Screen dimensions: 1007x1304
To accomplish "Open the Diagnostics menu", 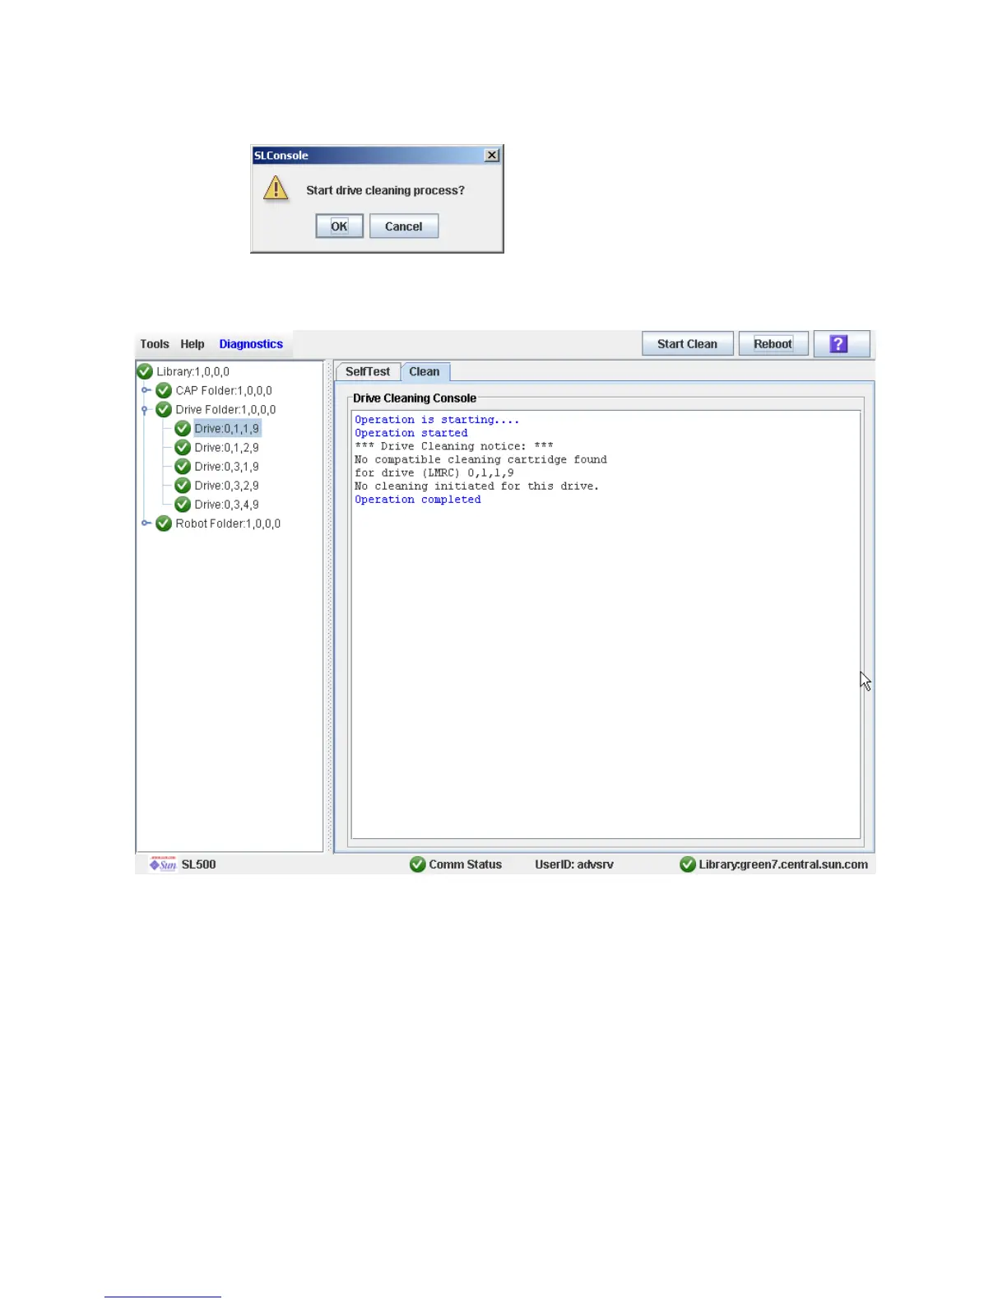I will click(x=251, y=344).
